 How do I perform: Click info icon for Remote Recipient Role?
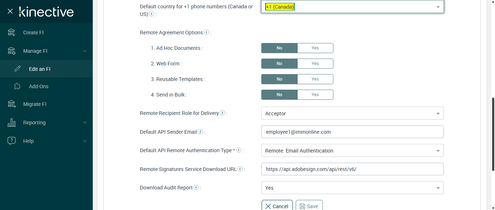(x=222, y=113)
